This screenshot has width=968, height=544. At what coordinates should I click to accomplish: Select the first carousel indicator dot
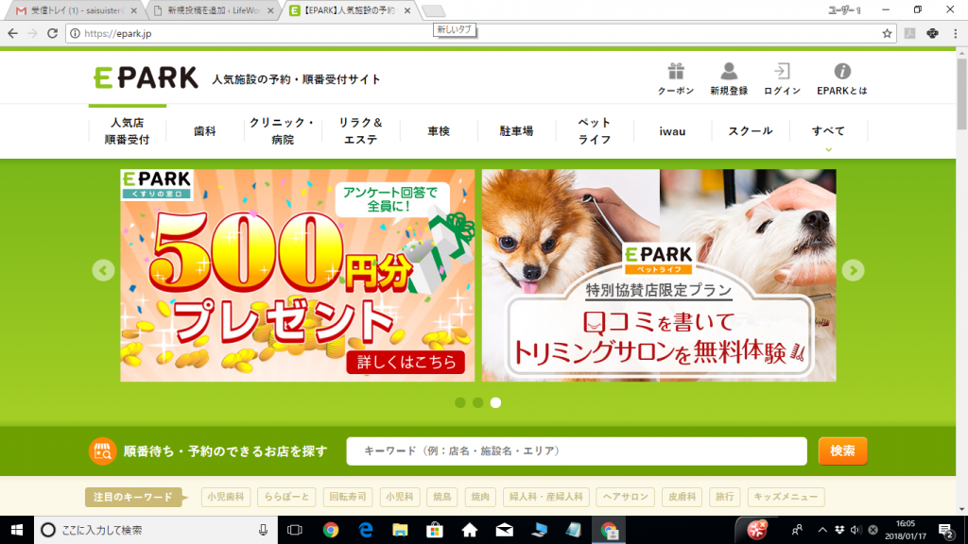coord(460,402)
